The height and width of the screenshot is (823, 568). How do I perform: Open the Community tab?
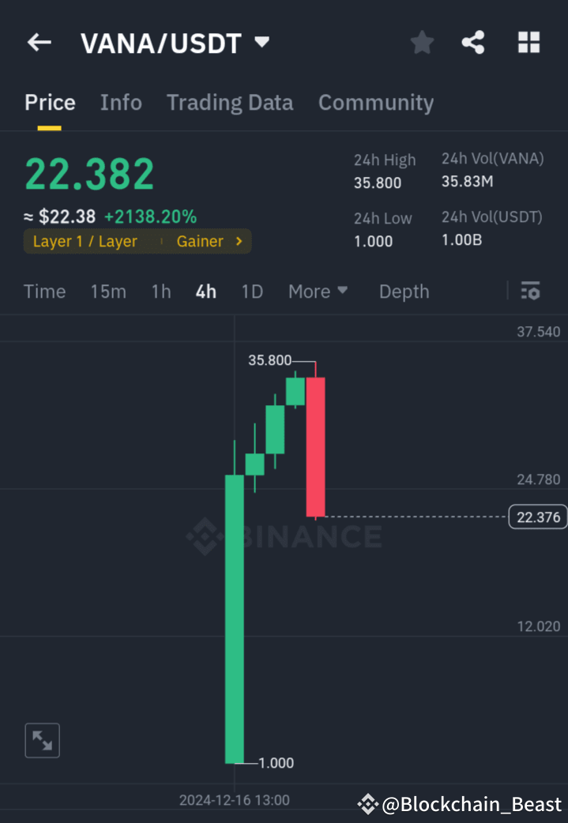click(376, 102)
